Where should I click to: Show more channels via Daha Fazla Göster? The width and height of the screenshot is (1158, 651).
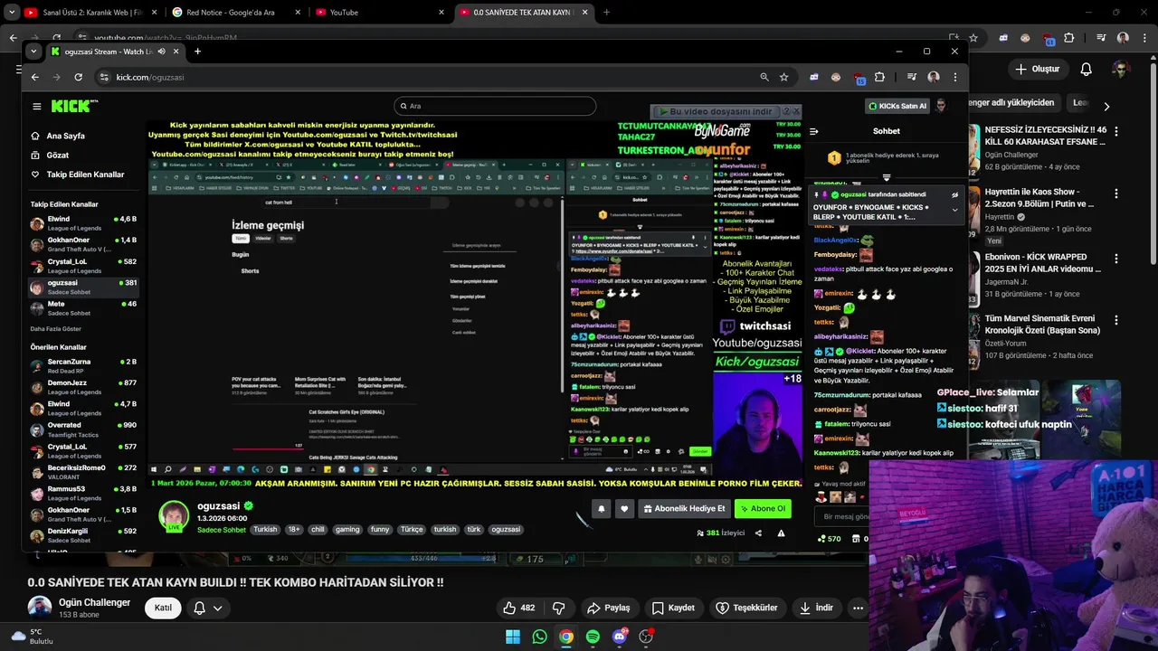(x=56, y=329)
